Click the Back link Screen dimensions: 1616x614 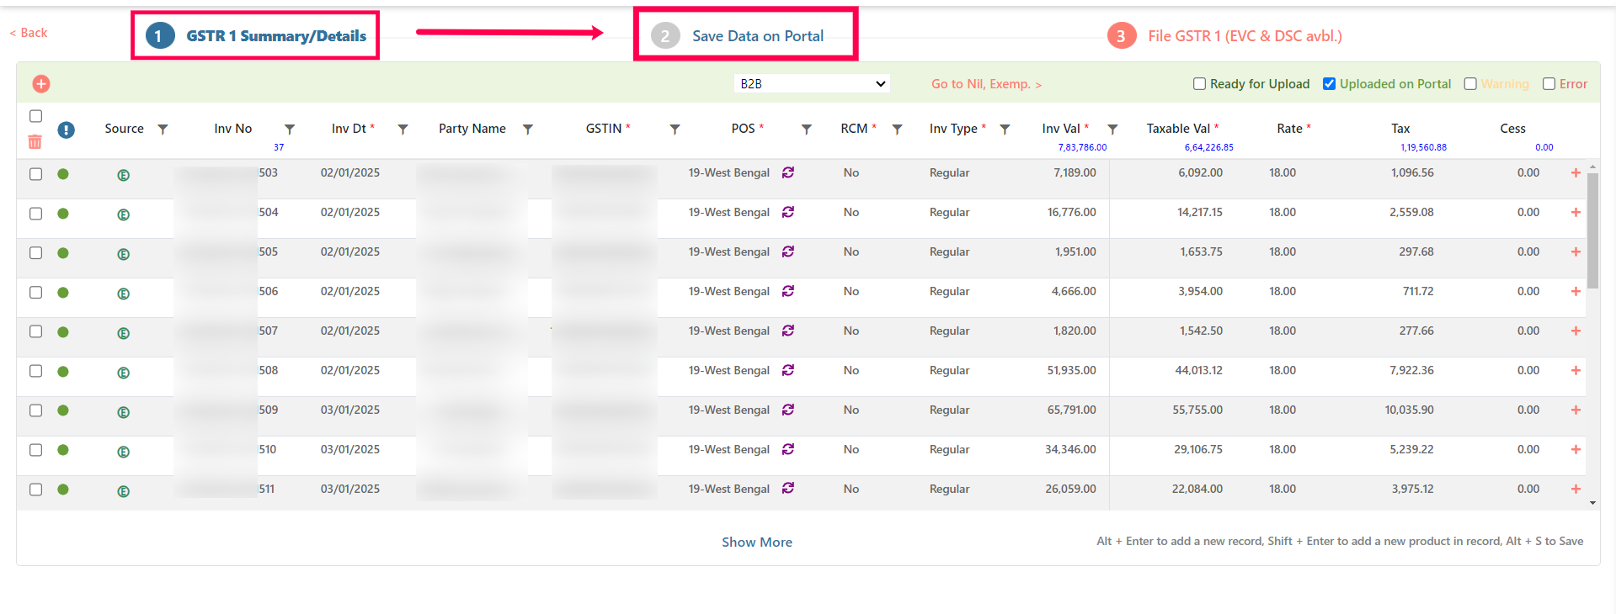tap(29, 33)
